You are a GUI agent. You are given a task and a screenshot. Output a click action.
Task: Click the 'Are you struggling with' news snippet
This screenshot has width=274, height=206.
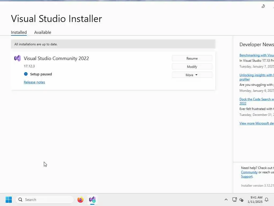[257, 85]
